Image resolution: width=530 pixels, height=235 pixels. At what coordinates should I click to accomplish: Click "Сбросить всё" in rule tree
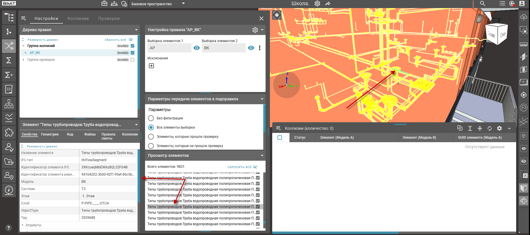[115, 40]
